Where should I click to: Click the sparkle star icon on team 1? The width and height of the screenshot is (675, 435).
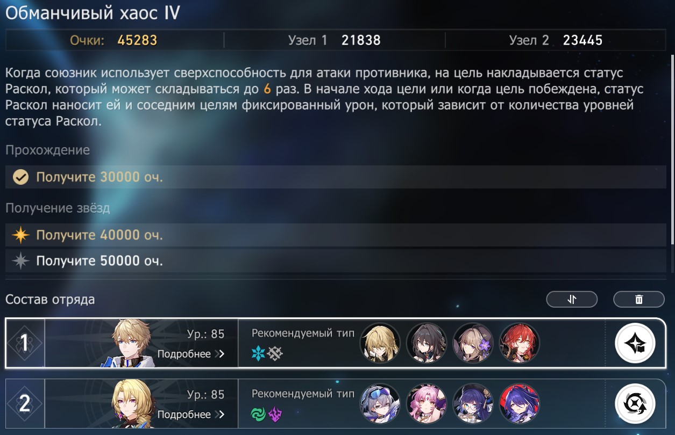[x=635, y=343]
